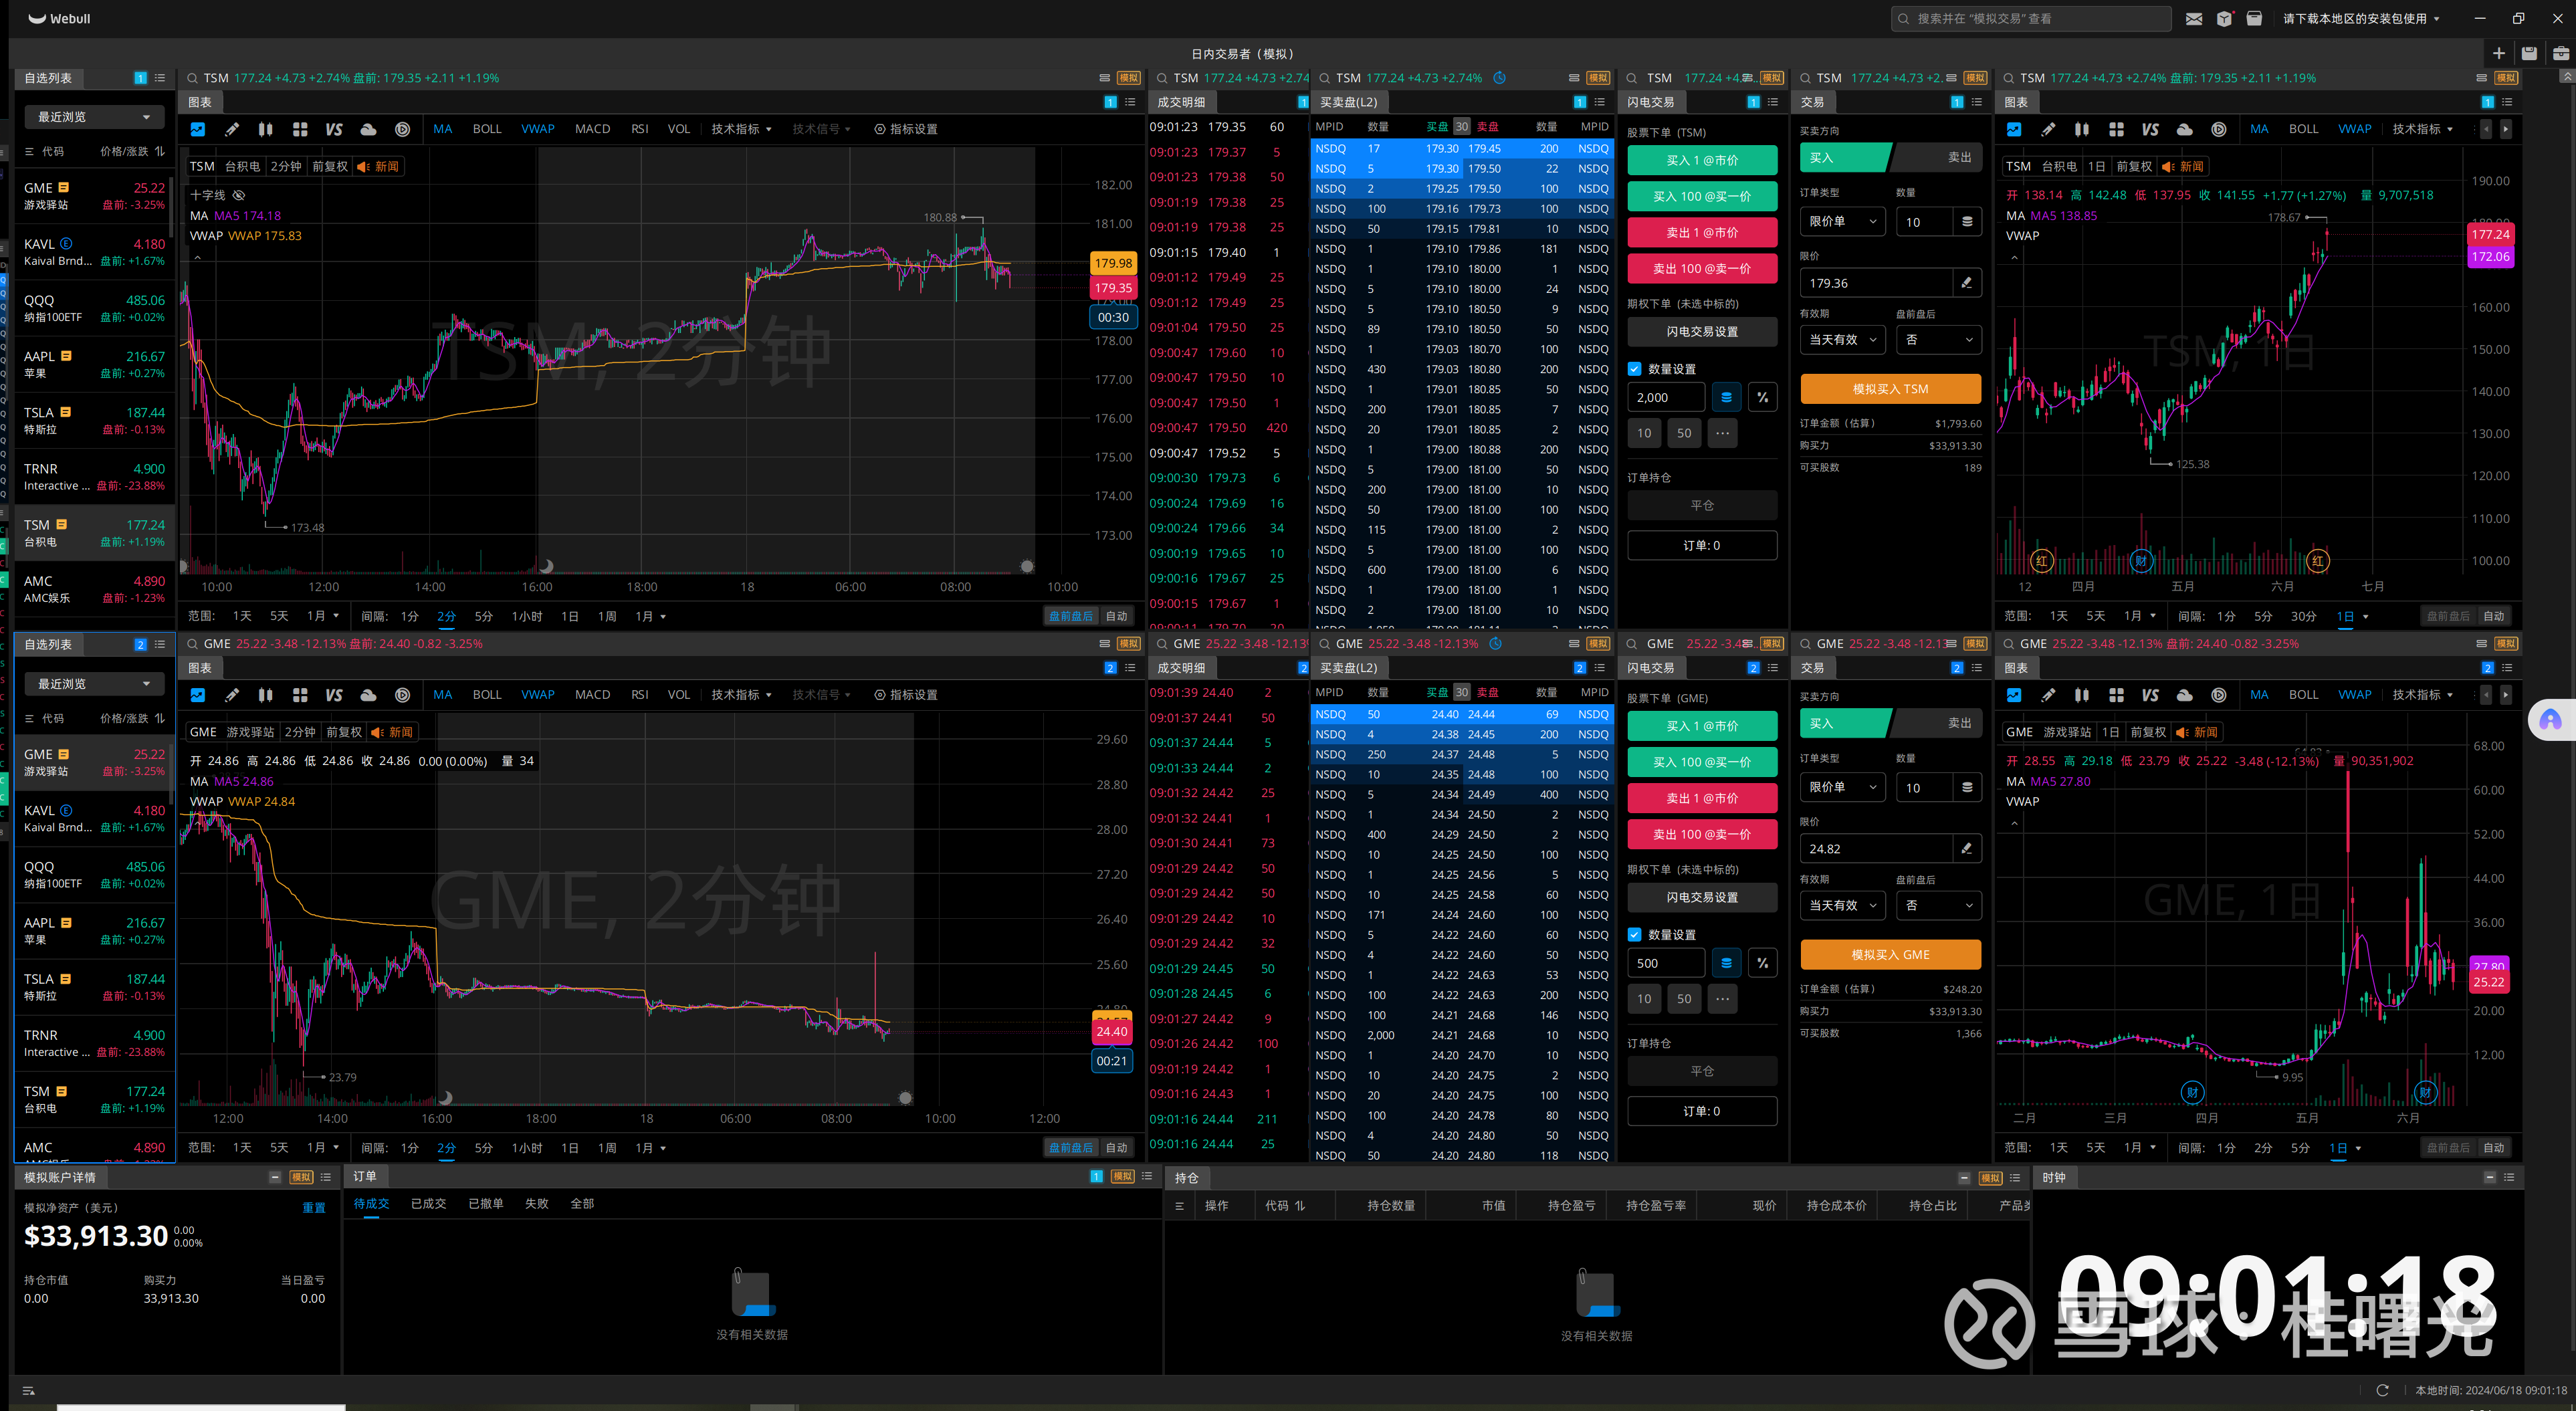Enable the MACD indicator on GME 2-minute chart
Viewport: 2576px width, 1411px height.
[592, 695]
